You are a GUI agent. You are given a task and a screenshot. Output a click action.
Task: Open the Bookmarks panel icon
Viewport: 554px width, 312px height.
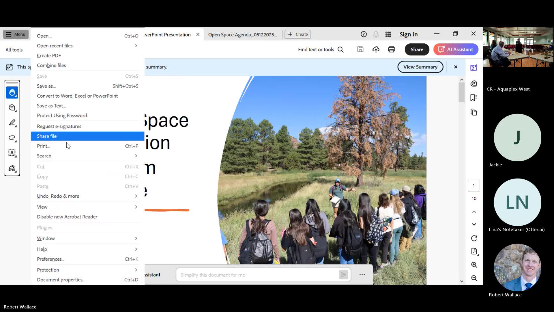coord(474,98)
